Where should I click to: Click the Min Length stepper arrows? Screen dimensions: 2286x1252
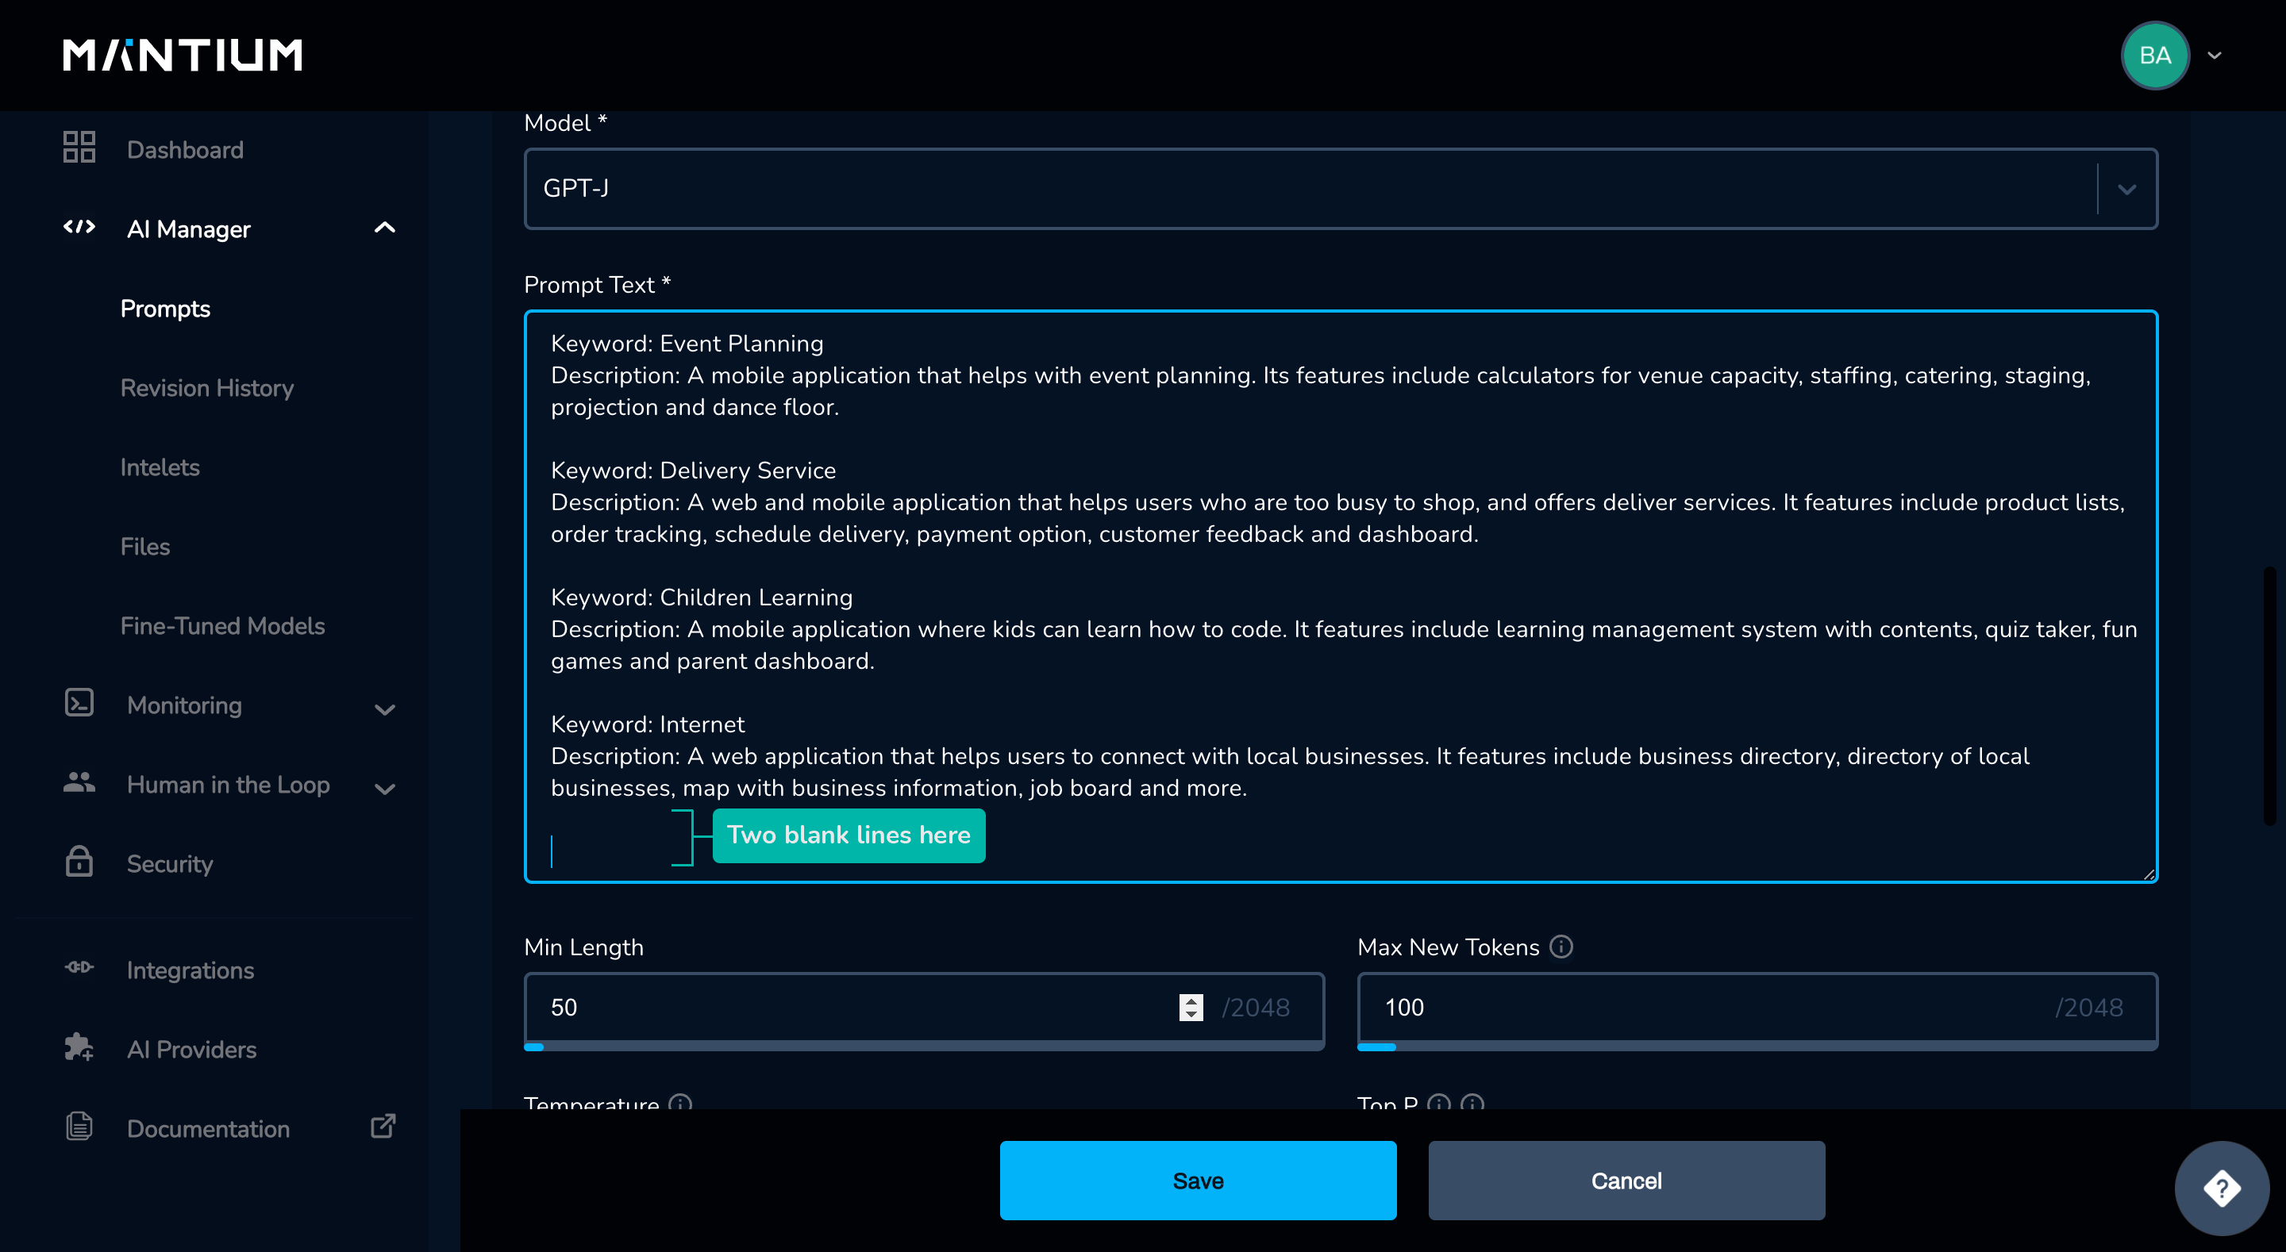1191,1007
